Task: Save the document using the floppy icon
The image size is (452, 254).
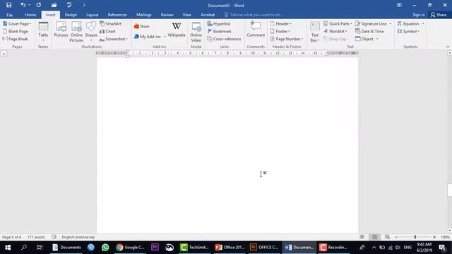Action: pyautogui.click(x=9, y=5)
